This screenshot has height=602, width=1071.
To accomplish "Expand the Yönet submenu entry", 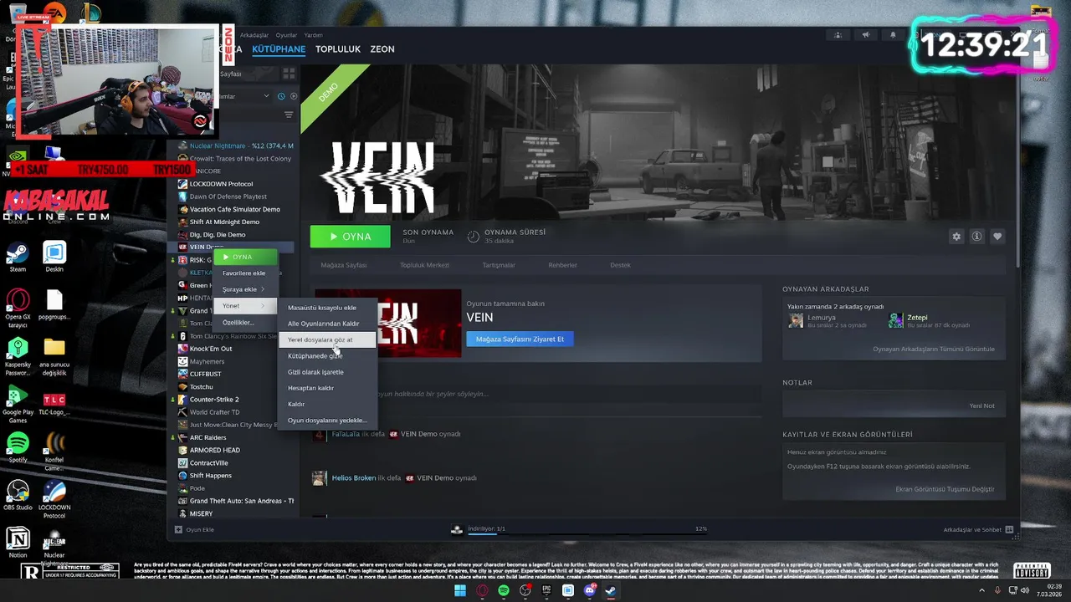I will (245, 306).
